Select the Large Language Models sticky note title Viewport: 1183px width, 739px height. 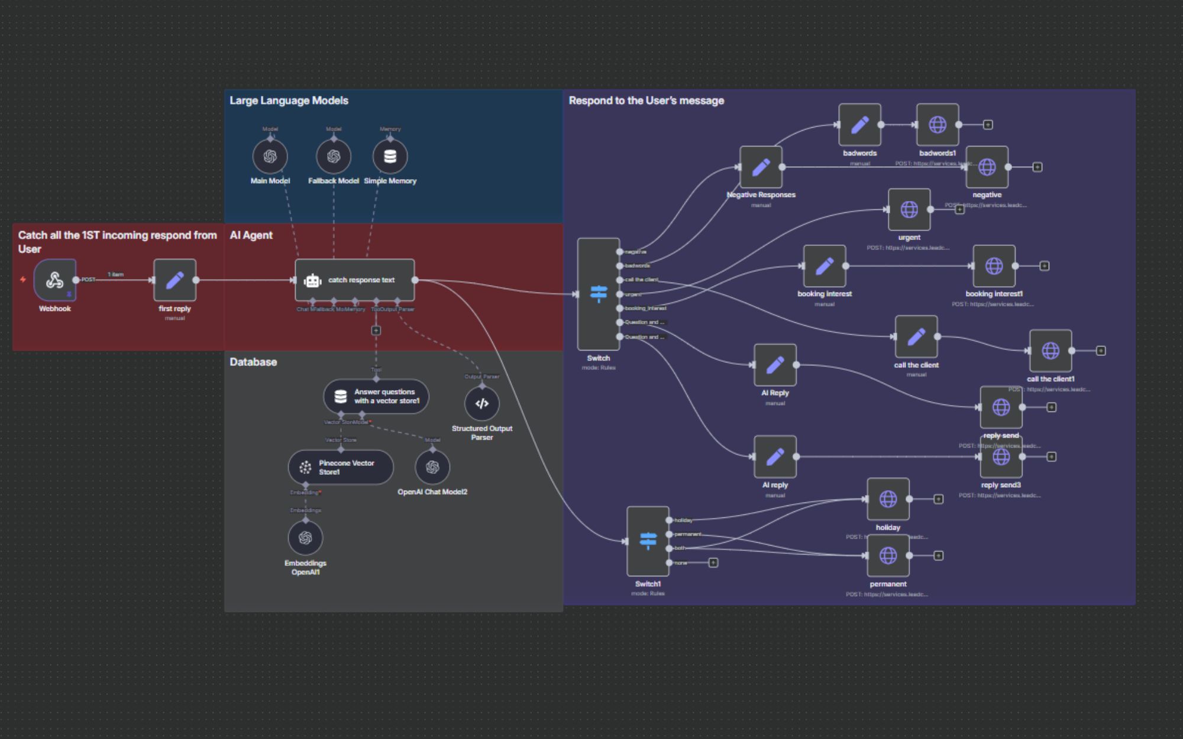[289, 101]
